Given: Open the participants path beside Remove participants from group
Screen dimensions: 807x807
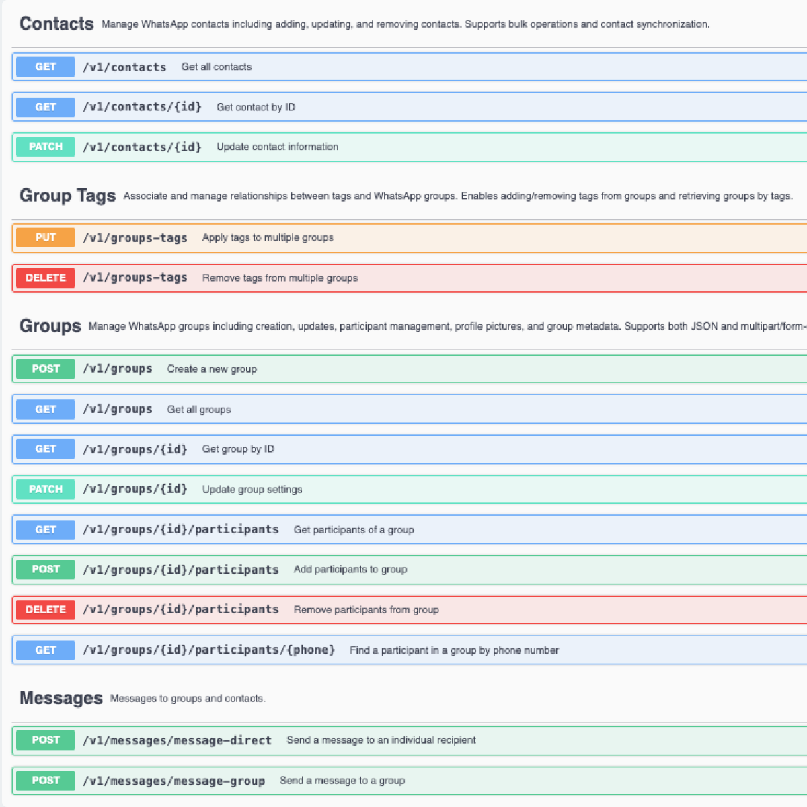Looking at the screenshot, I should 181,609.
